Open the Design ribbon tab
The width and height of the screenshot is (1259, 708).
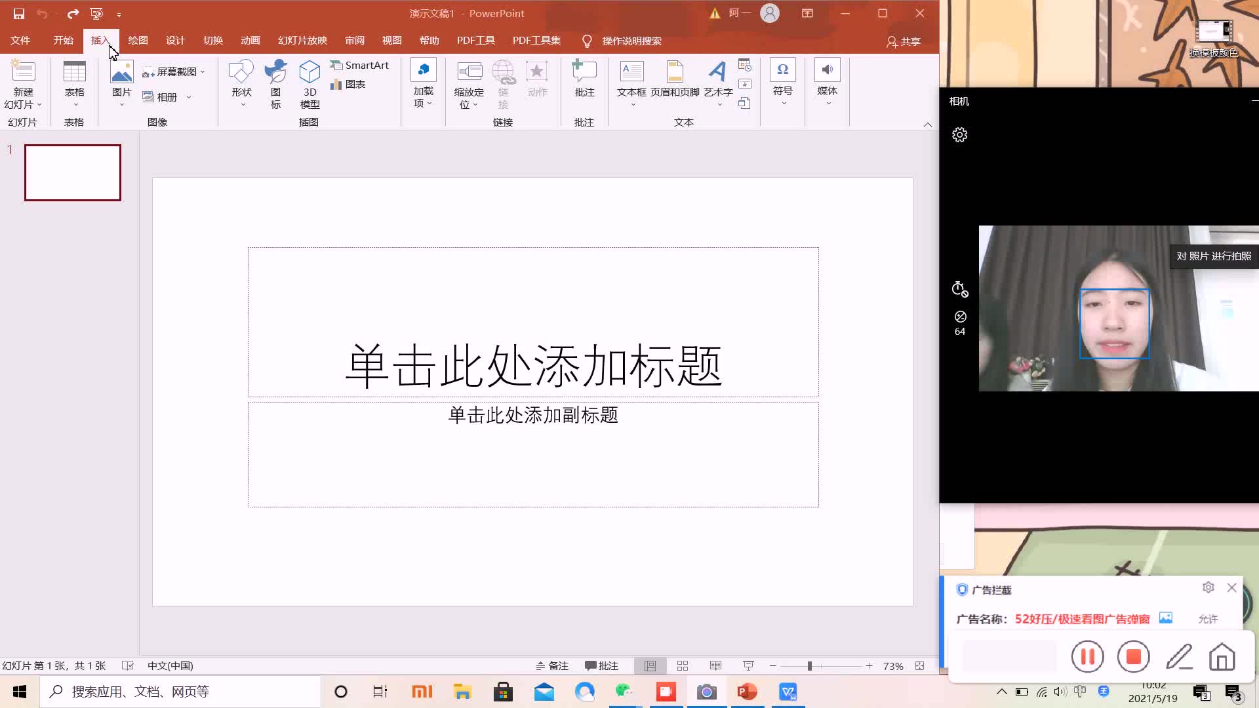pos(175,41)
